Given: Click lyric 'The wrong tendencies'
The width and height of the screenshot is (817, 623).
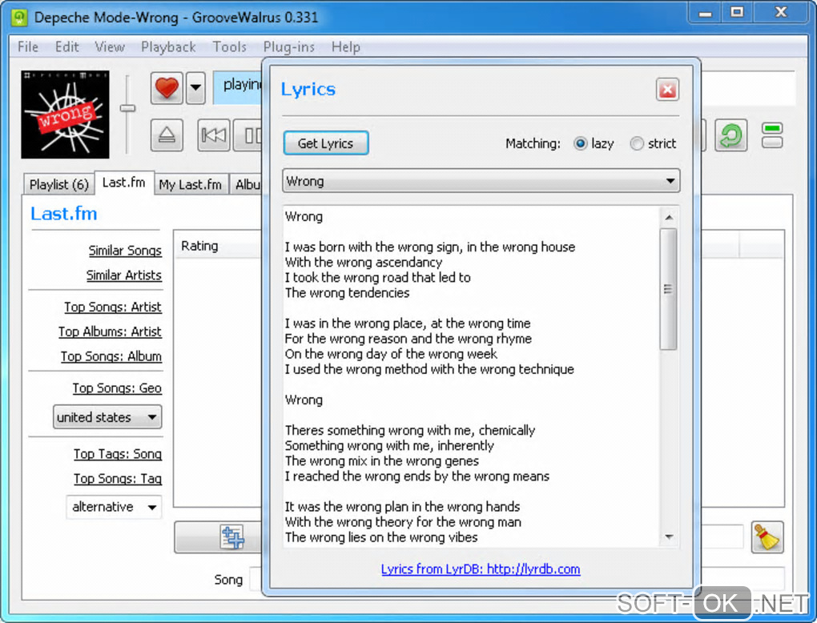Looking at the screenshot, I should [x=347, y=293].
